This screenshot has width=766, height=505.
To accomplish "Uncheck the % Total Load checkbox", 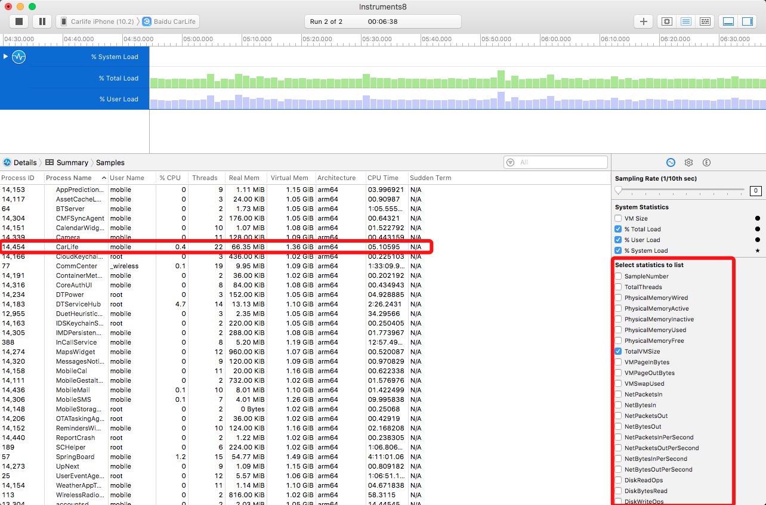I will [x=619, y=230].
